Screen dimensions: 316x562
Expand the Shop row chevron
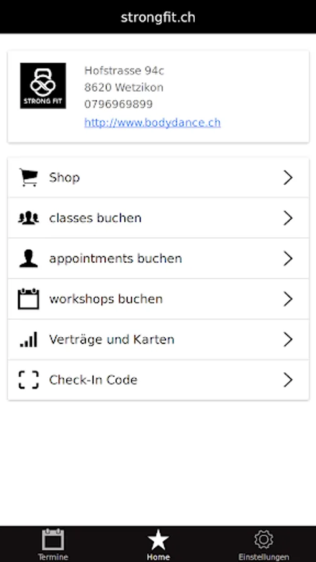(x=288, y=177)
